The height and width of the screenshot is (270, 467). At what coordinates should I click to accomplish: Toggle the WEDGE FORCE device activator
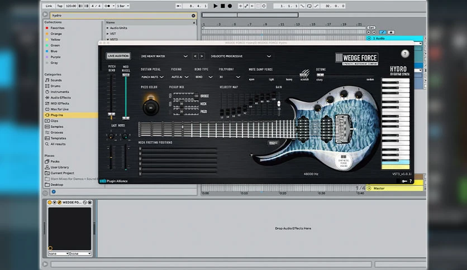tap(50, 202)
